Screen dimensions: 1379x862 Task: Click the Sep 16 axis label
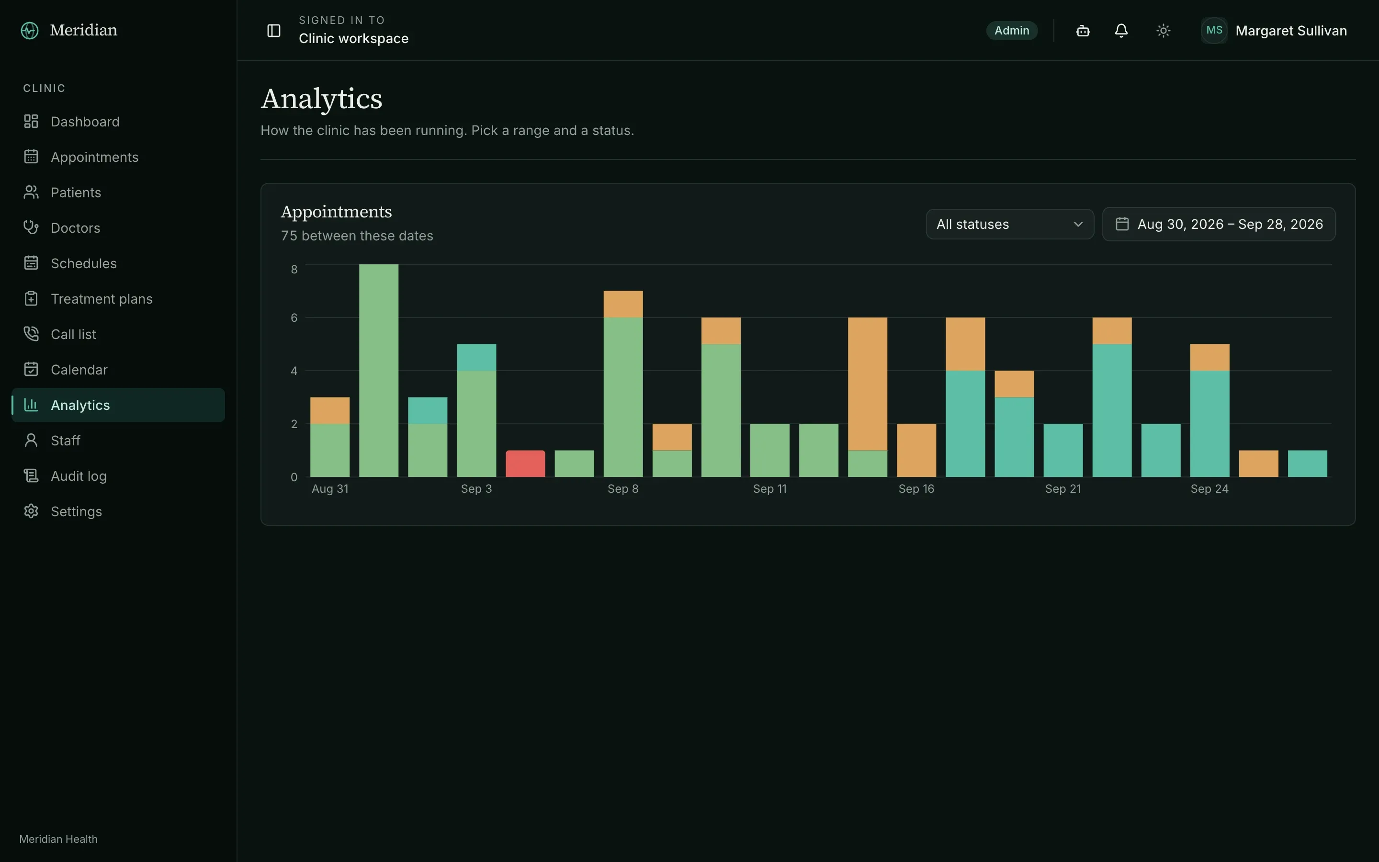click(x=916, y=488)
